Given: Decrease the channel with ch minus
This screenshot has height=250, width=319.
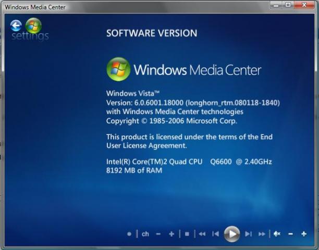Looking at the screenshot, I should 158,234.
